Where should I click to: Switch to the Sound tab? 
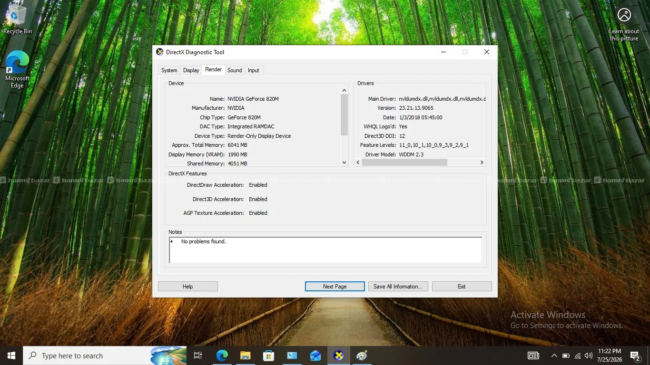click(235, 70)
